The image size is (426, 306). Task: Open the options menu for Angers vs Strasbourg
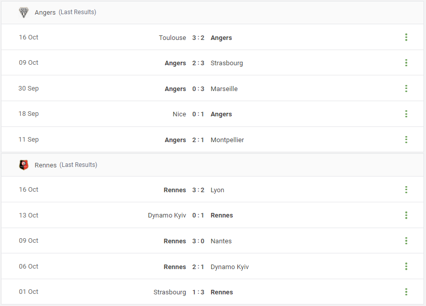(406, 63)
